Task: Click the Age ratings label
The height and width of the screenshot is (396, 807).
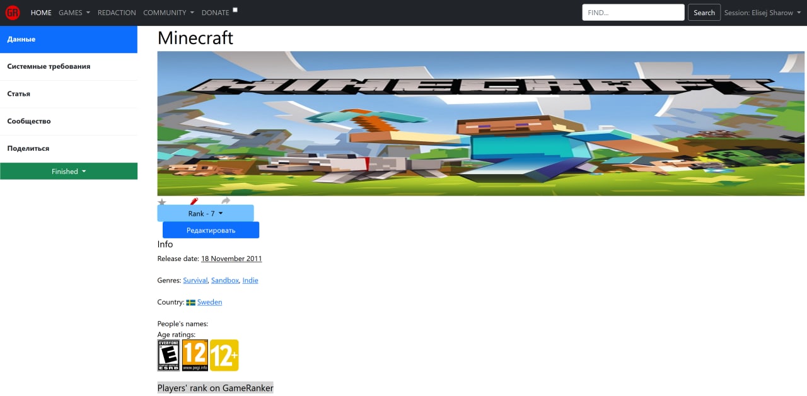Action: click(x=177, y=335)
